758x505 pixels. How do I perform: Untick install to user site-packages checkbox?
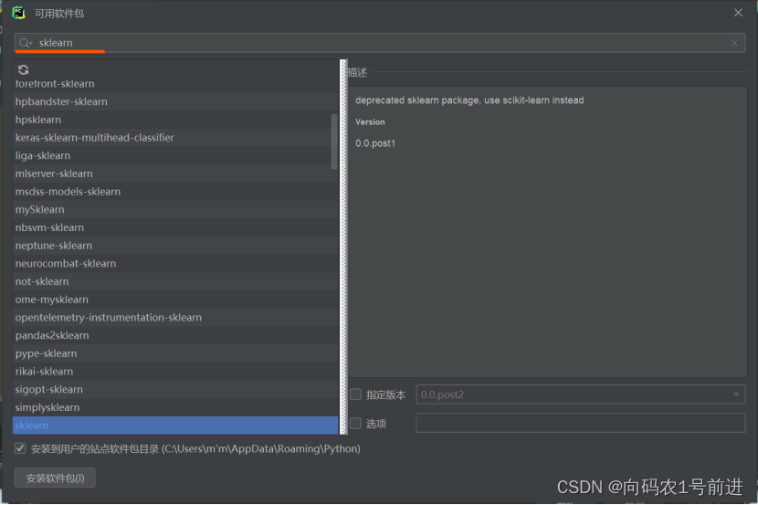point(20,448)
